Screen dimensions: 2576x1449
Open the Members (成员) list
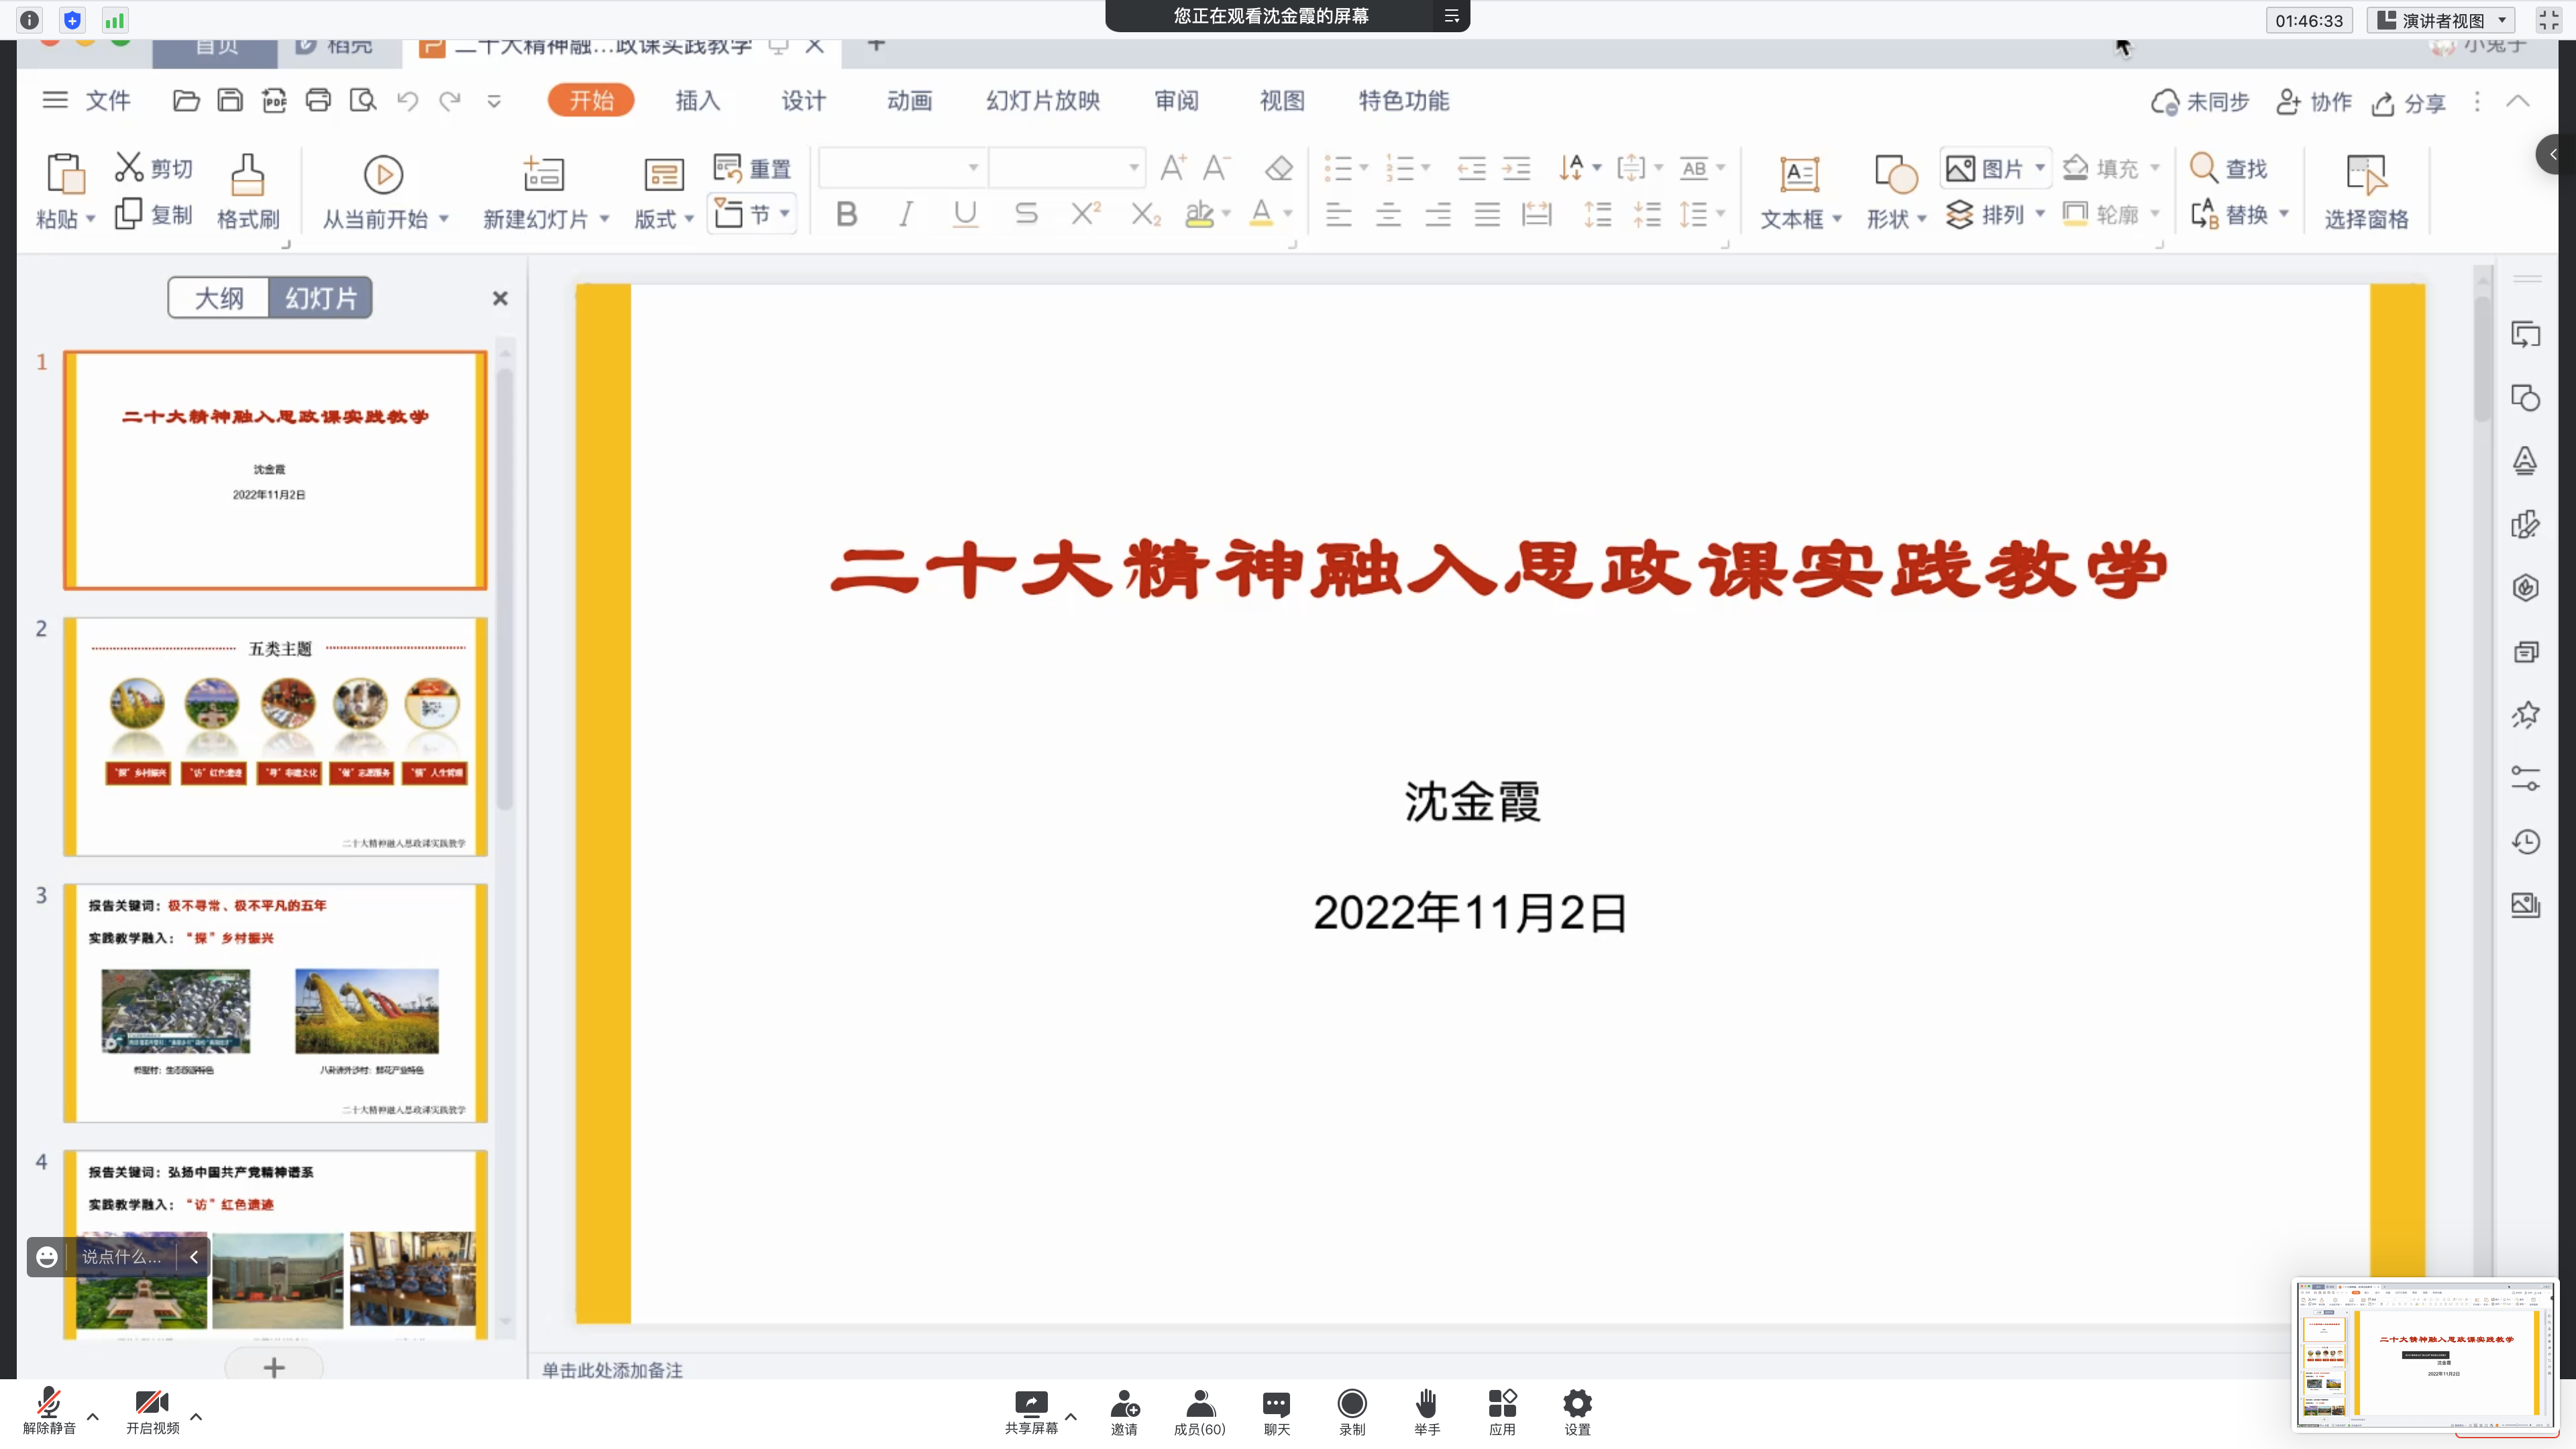1199,1404
